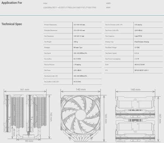Click the 'Application For' heading
Viewport: 164px width, 143px height.
coord(12,3)
